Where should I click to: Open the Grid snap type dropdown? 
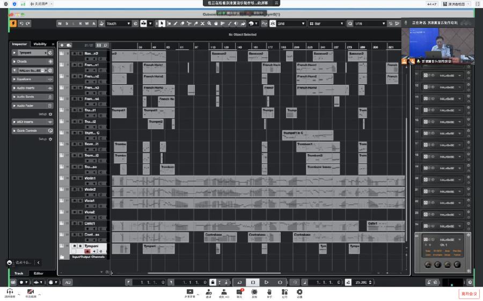pyautogui.click(x=291, y=24)
